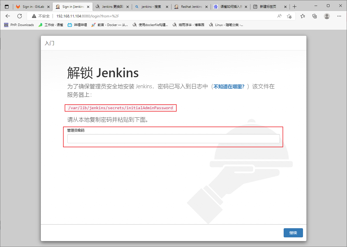Image resolution: width=347 pixels, height=247 pixels.
Task: Click the 管理员密码 field label
Action: pyautogui.click(x=76, y=130)
